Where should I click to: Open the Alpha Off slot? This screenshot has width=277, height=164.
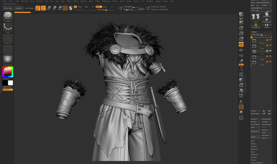(8, 39)
